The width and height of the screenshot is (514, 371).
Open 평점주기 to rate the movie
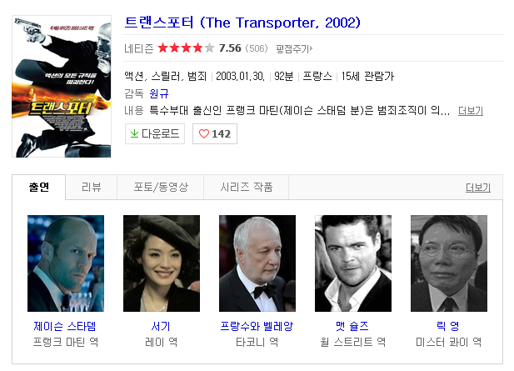(294, 49)
